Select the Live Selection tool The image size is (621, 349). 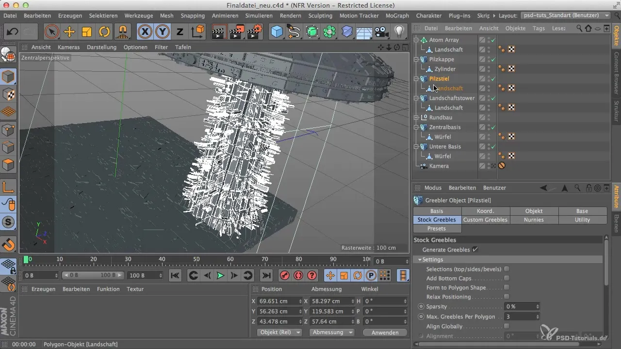coord(51,32)
